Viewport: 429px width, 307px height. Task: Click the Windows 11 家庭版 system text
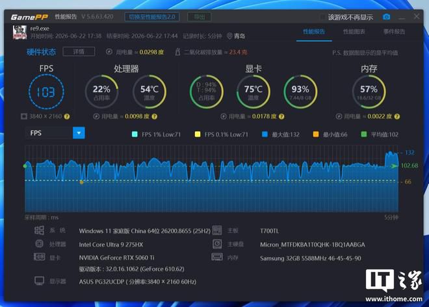(x=145, y=231)
